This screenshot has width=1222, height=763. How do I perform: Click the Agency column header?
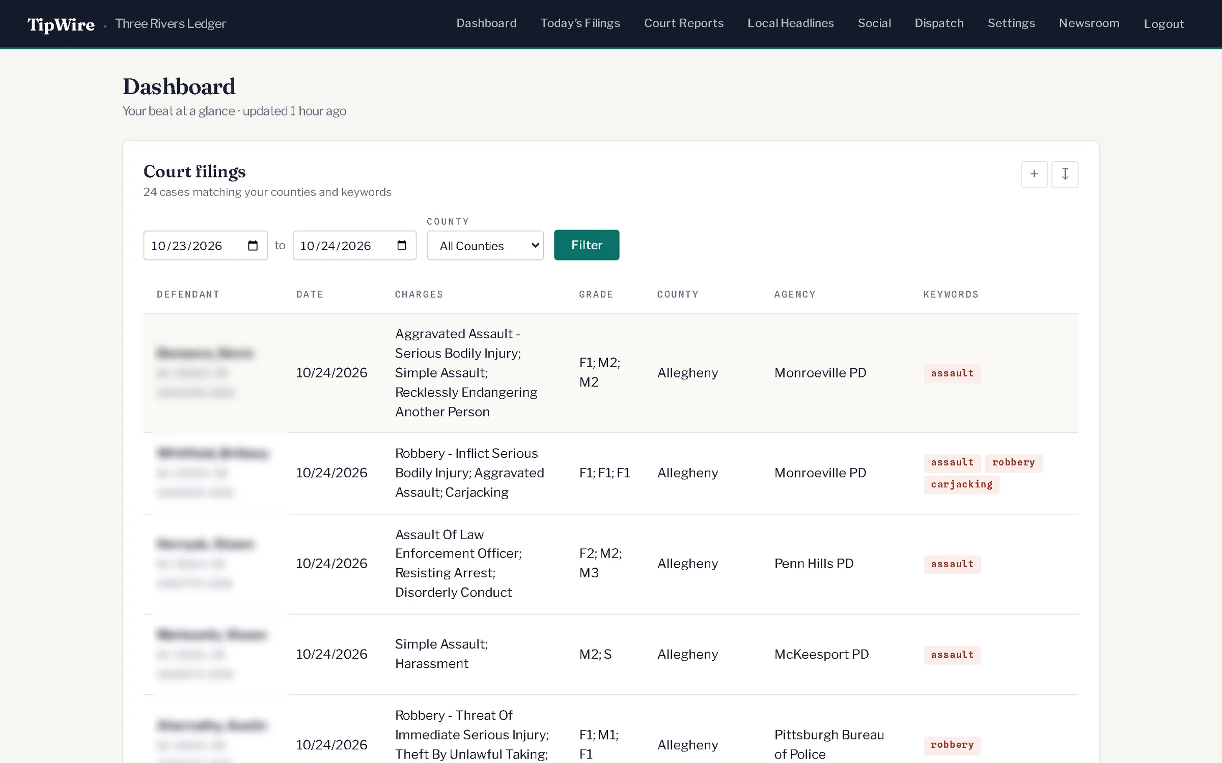(795, 295)
